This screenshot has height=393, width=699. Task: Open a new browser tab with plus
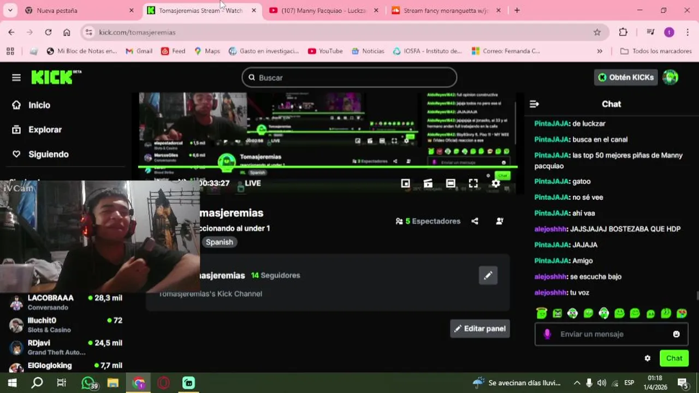click(x=517, y=10)
